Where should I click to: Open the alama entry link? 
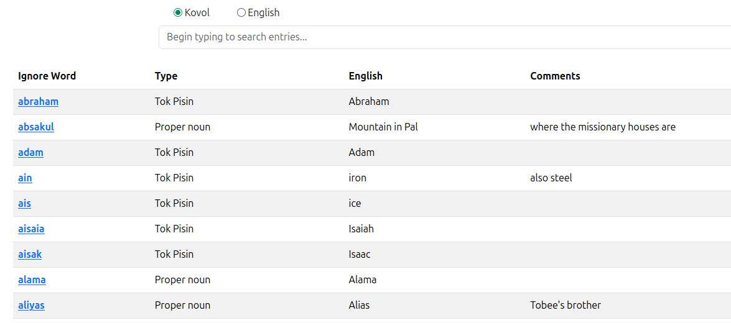(32, 280)
